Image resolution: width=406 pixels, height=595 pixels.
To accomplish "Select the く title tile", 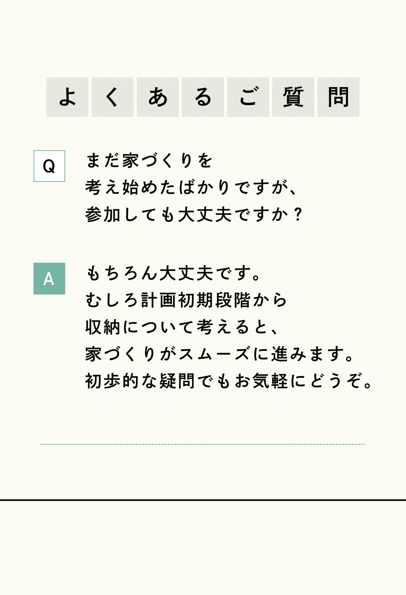I will click(x=112, y=97).
